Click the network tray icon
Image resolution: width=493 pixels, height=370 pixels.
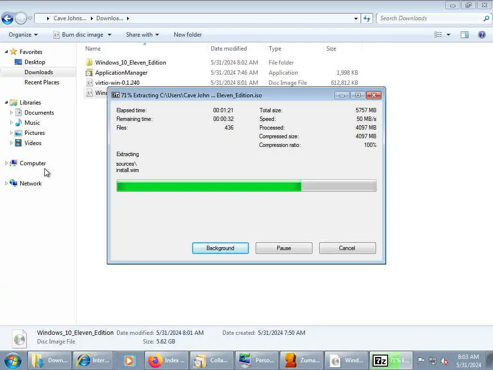point(433,361)
